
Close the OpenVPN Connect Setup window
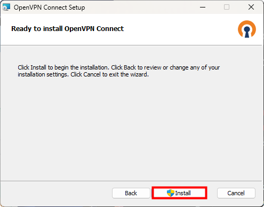click(251, 7)
